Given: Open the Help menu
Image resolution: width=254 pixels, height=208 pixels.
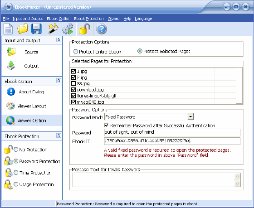Looking at the screenshot, I should coord(127,19).
